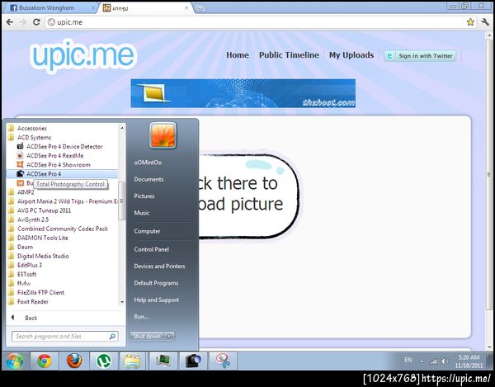Go back with the browser back arrow
This screenshot has width=495, height=387.
click(x=10, y=21)
